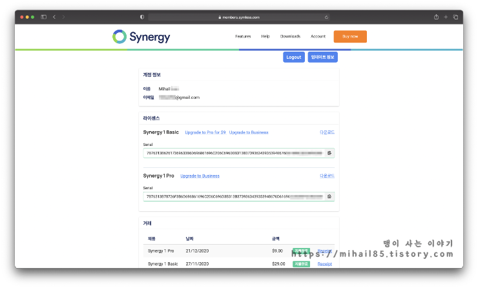Click Upgrade to Business link for Basic

pyautogui.click(x=249, y=132)
